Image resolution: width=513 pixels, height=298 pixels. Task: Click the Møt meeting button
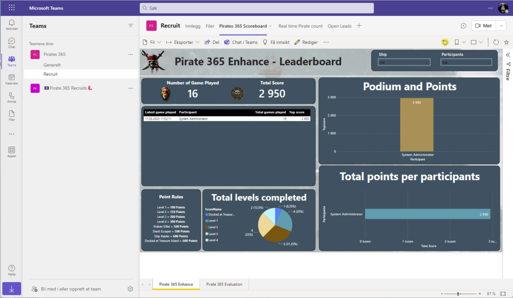(x=484, y=26)
